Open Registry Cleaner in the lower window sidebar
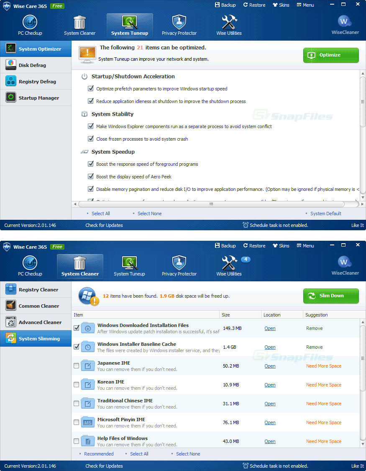 click(36, 290)
